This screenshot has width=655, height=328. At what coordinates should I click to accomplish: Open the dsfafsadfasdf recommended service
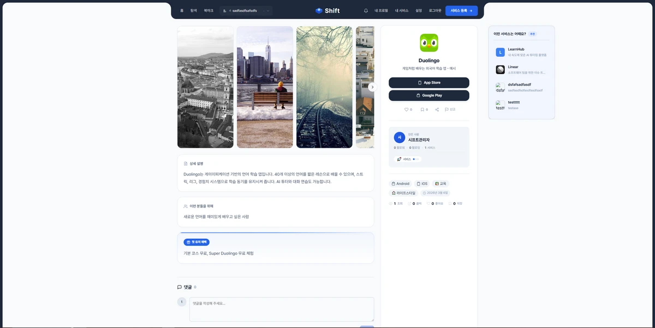521,87
